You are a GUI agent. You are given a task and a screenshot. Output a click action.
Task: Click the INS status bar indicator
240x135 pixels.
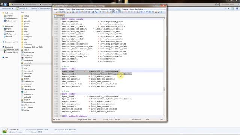point(161,120)
